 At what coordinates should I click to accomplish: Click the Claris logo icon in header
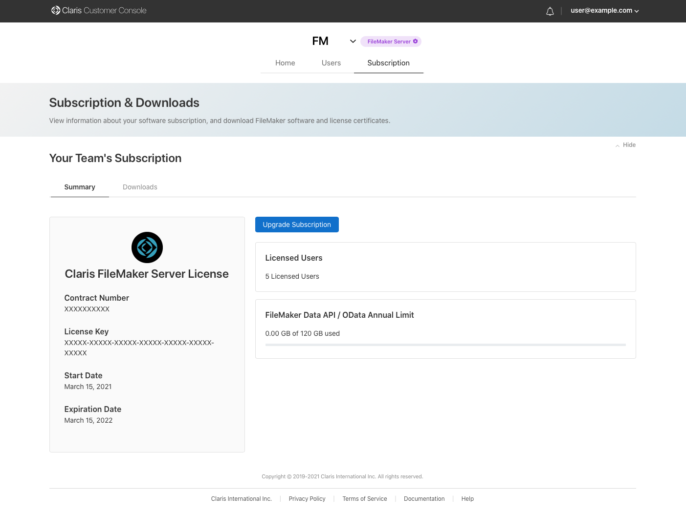pyautogui.click(x=56, y=10)
